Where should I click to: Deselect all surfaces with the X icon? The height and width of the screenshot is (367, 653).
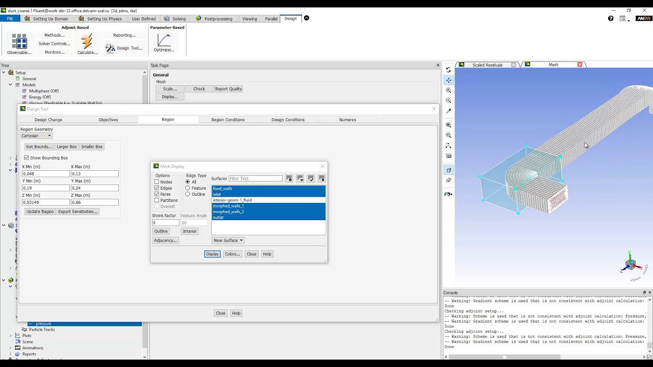pos(321,178)
